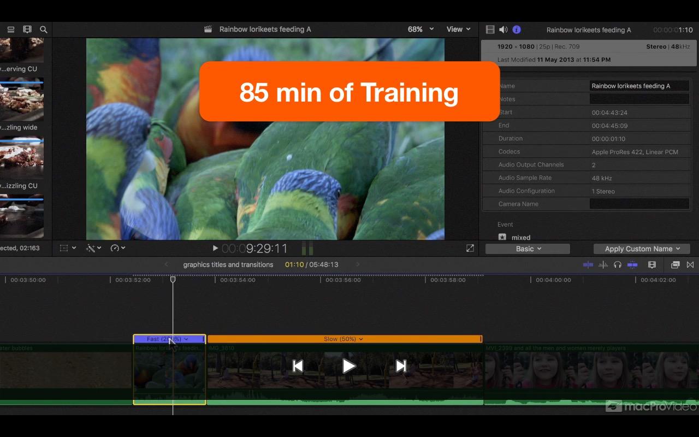Click the small play button beside the timecode
This screenshot has height=437, width=699.
[215, 248]
